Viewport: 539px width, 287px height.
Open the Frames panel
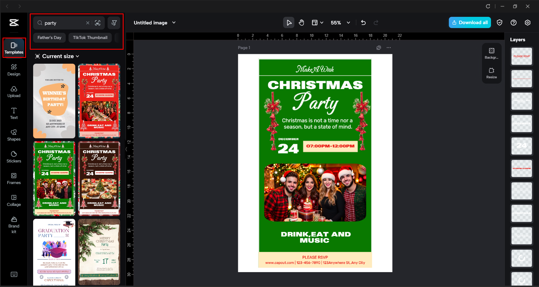tap(14, 179)
